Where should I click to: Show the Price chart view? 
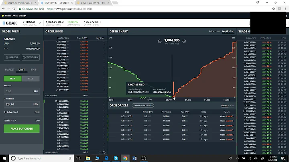coord(214,31)
